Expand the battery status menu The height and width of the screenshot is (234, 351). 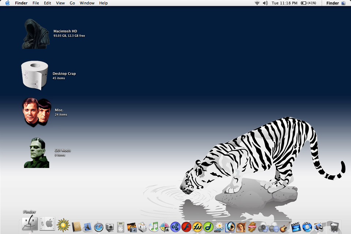click(x=308, y=3)
